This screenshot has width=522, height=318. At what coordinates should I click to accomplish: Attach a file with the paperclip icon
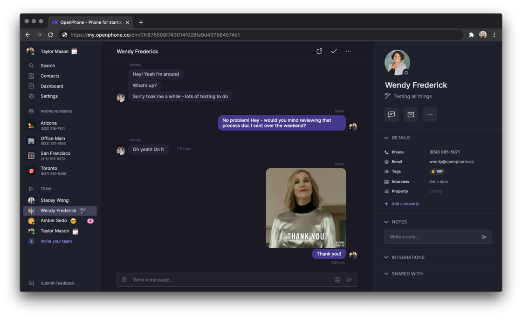[x=124, y=280]
